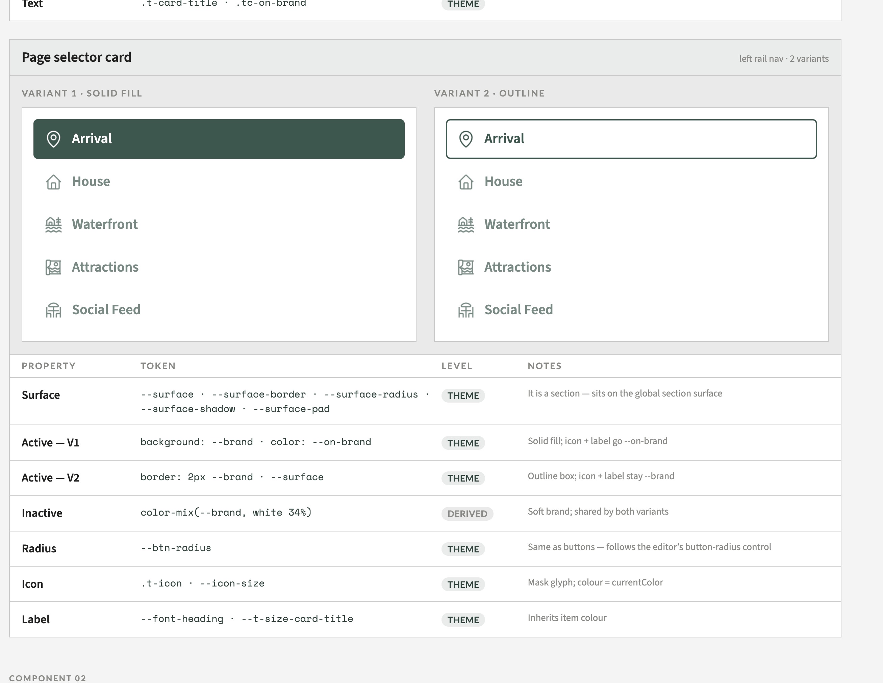Screen dimensions: 883x683
Task: Click the 'Soft brand; shared by both variants' note
Action: pos(598,512)
